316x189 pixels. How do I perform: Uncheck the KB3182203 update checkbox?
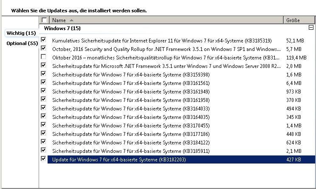click(x=44, y=159)
